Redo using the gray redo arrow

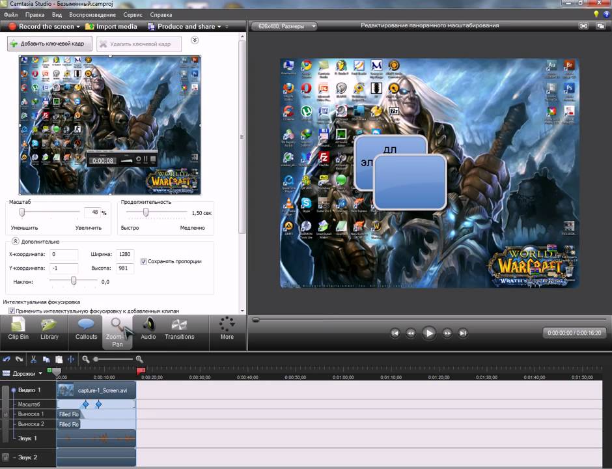[19, 360]
